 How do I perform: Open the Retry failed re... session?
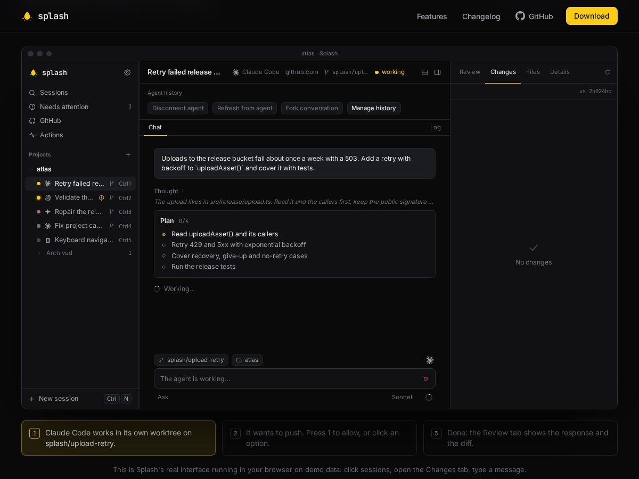click(x=80, y=184)
